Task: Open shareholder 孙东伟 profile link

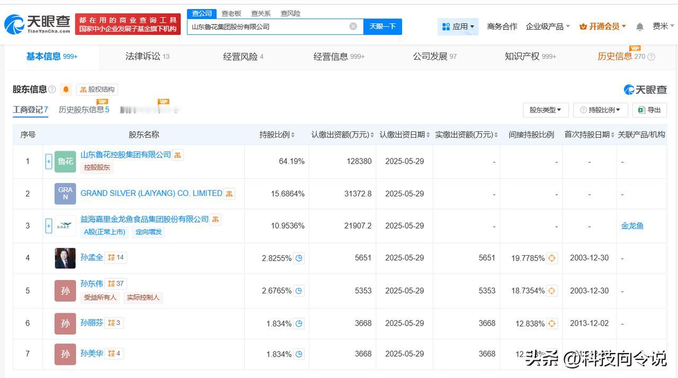Action: pyautogui.click(x=92, y=284)
